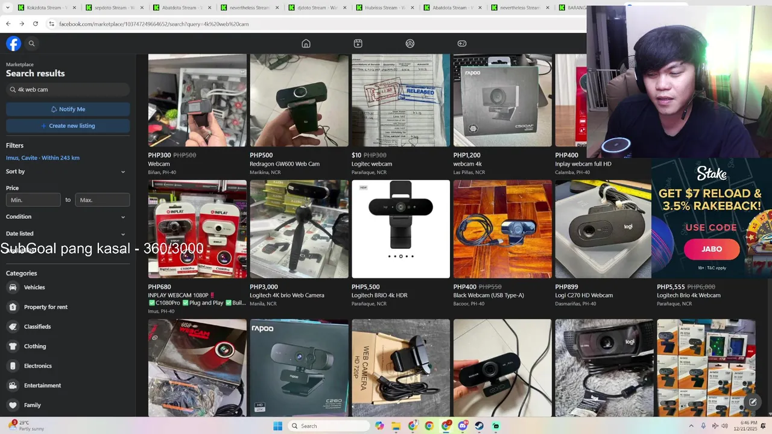Click the Min. price field
772x434 pixels.
(33, 200)
